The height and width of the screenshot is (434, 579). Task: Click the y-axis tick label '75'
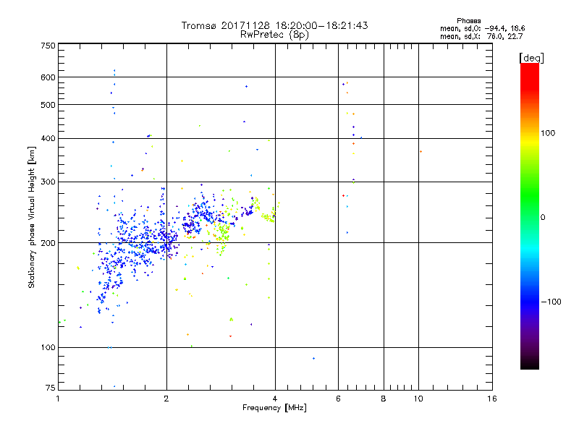tap(51, 388)
